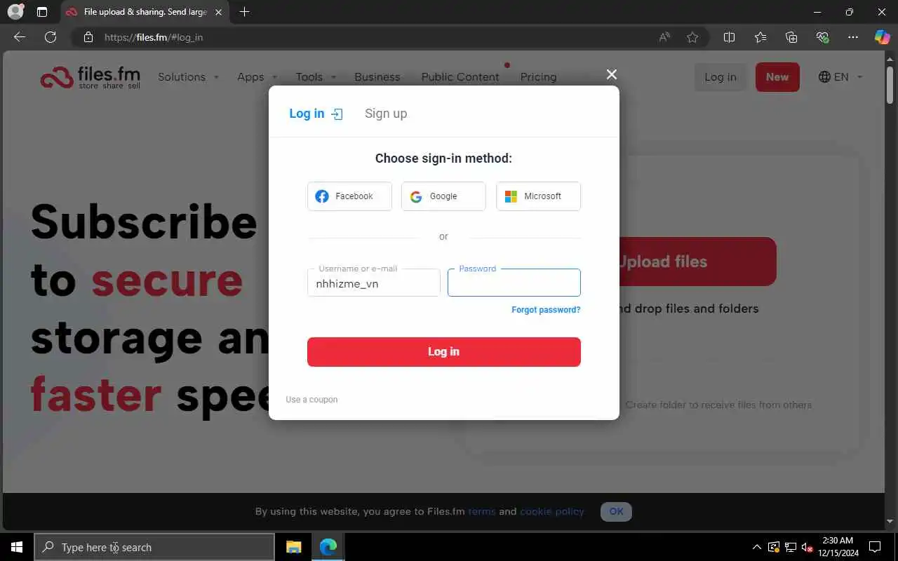Close the login dialog with X
This screenshot has height=561, width=898.
tap(612, 74)
